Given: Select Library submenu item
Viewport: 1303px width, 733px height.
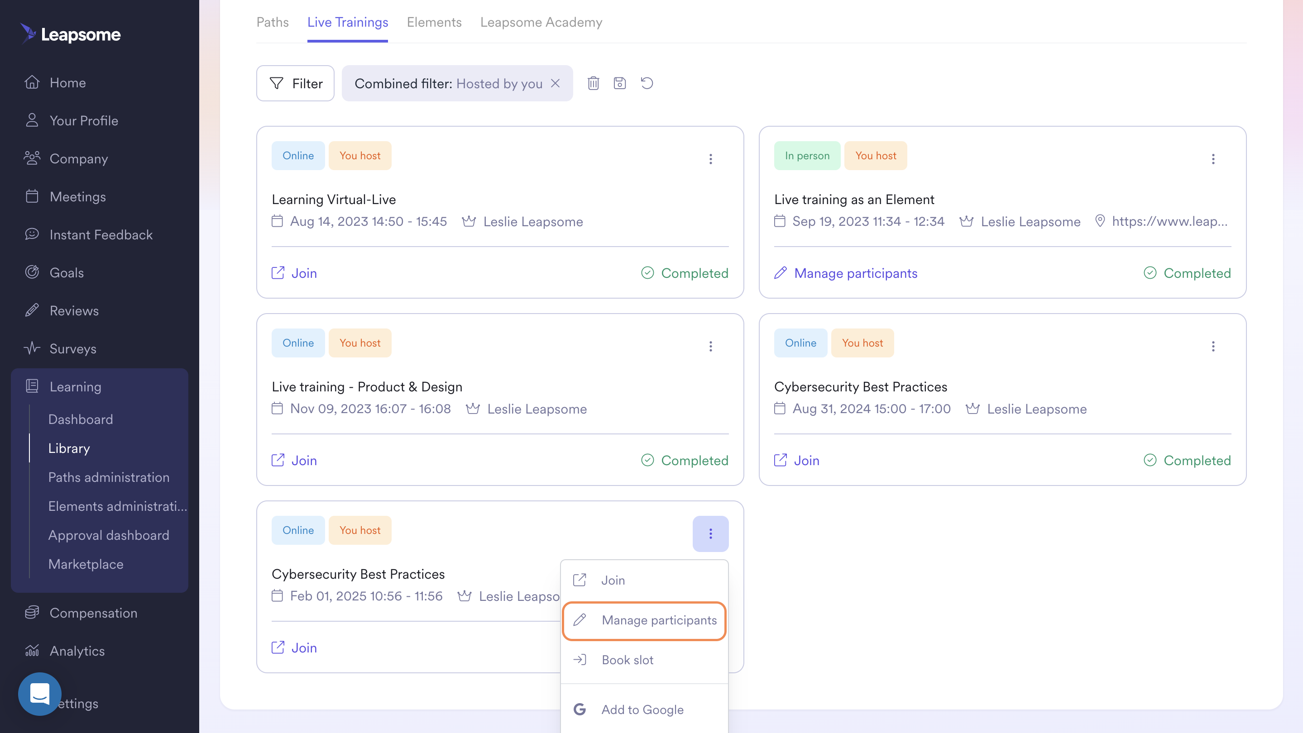Looking at the screenshot, I should point(69,448).
